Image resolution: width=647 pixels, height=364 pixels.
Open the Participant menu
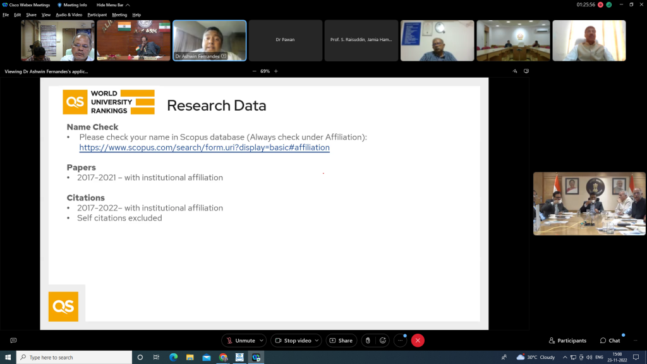[97, 15]
